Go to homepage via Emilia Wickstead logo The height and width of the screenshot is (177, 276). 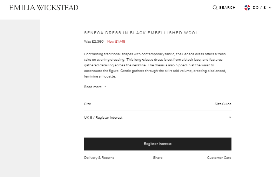coord(44,8)
